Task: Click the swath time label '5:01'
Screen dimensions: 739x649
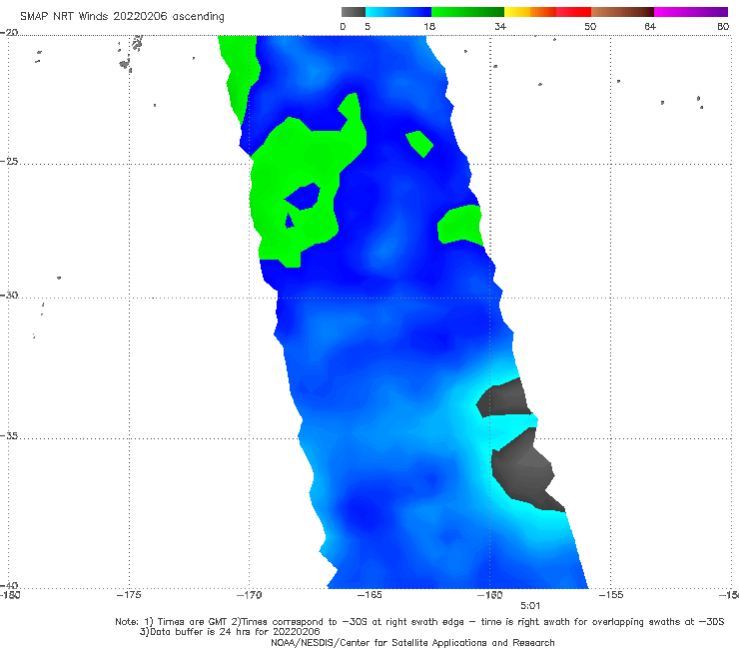Action: click(530, 606)
